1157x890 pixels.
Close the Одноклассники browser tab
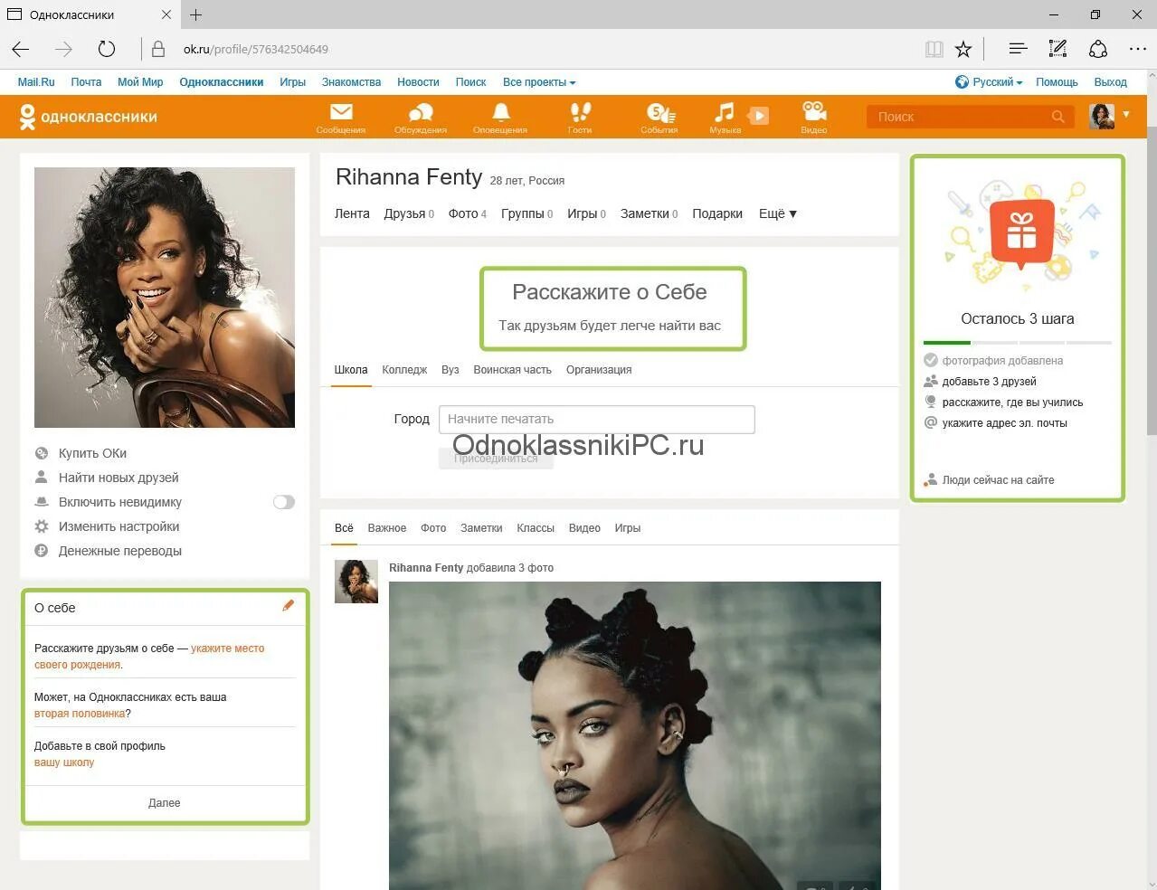click(166, 14)
